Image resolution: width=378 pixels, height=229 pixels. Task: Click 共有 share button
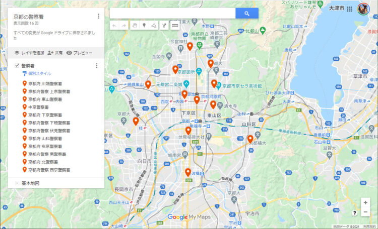pyautogui.click(x=55, y=53)
